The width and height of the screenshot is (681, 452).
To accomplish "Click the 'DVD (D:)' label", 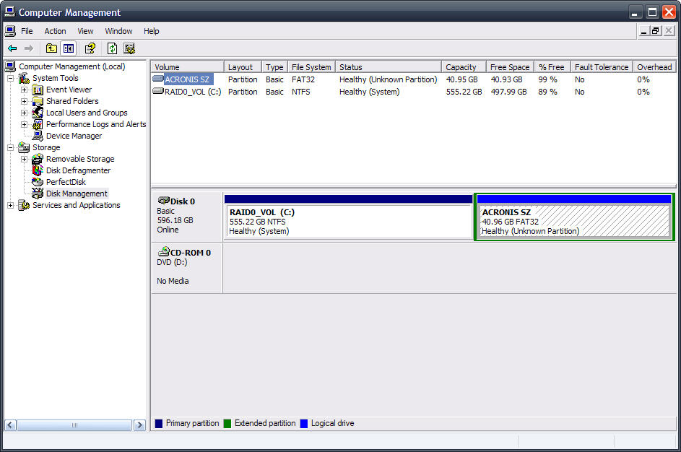I will click(x=172, y=262).
